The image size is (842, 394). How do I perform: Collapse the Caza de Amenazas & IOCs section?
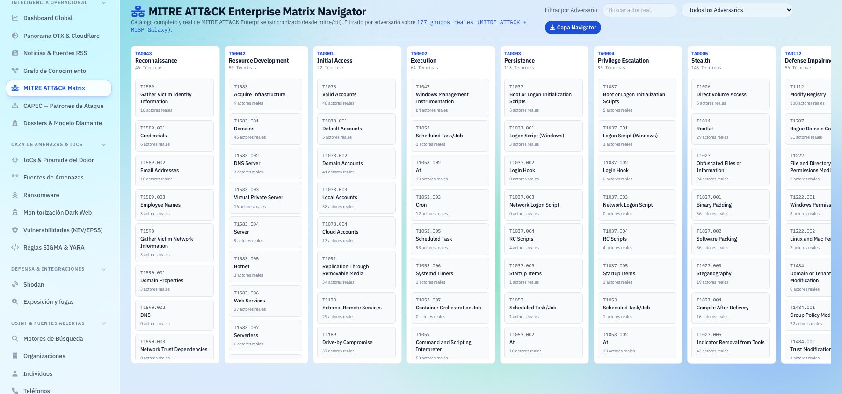(x=103, y=145)
